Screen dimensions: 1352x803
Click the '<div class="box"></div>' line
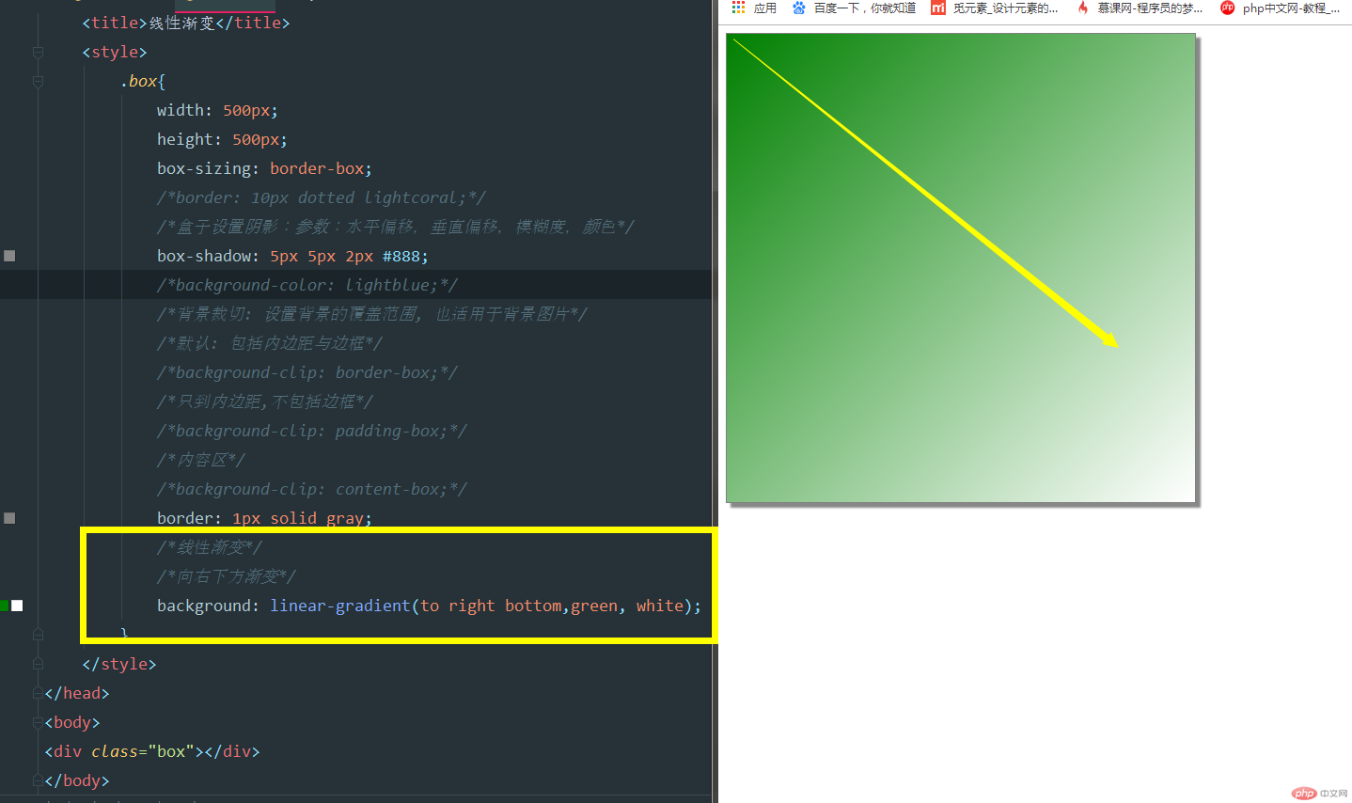coord(152,751)
